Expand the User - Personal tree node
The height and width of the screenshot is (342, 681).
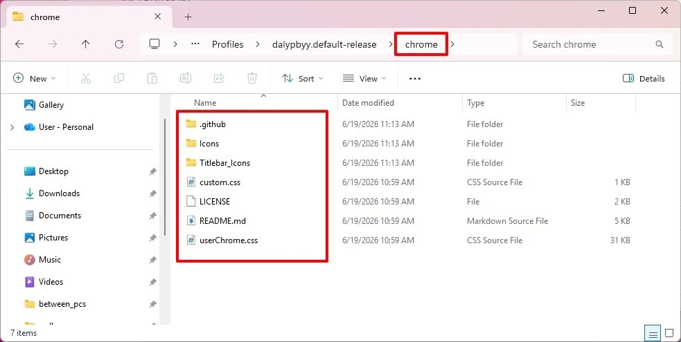click(12, 127)
